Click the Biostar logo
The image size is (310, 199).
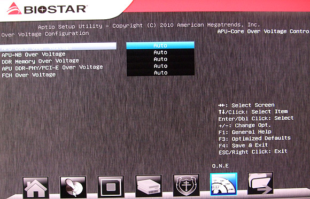46,9
